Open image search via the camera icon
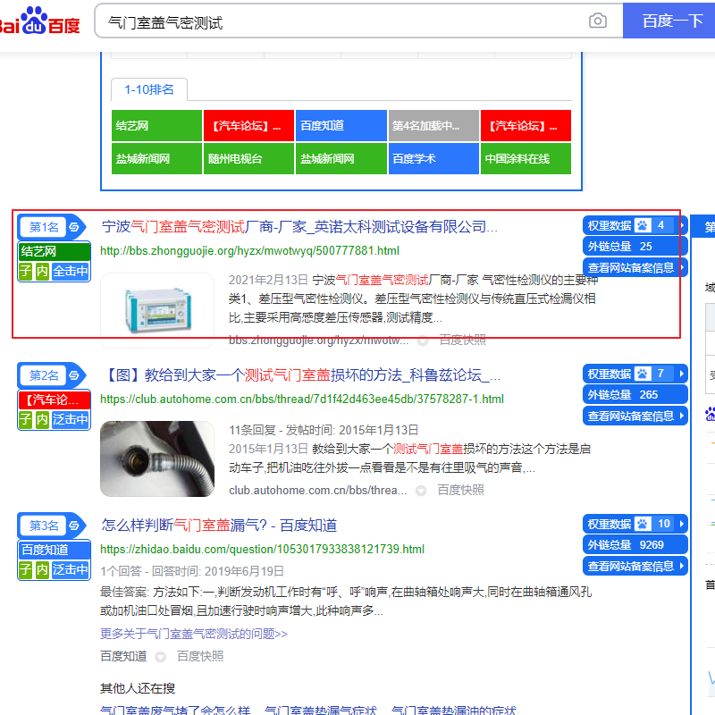 click(x=597, y=20)
